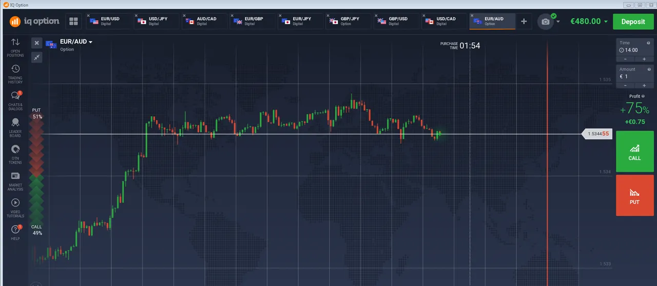Image resolution: width=657 pixels, height=286 pixels.
Task: Switch to the GBP/USD Digital tab
Action: tap(397, 22)
